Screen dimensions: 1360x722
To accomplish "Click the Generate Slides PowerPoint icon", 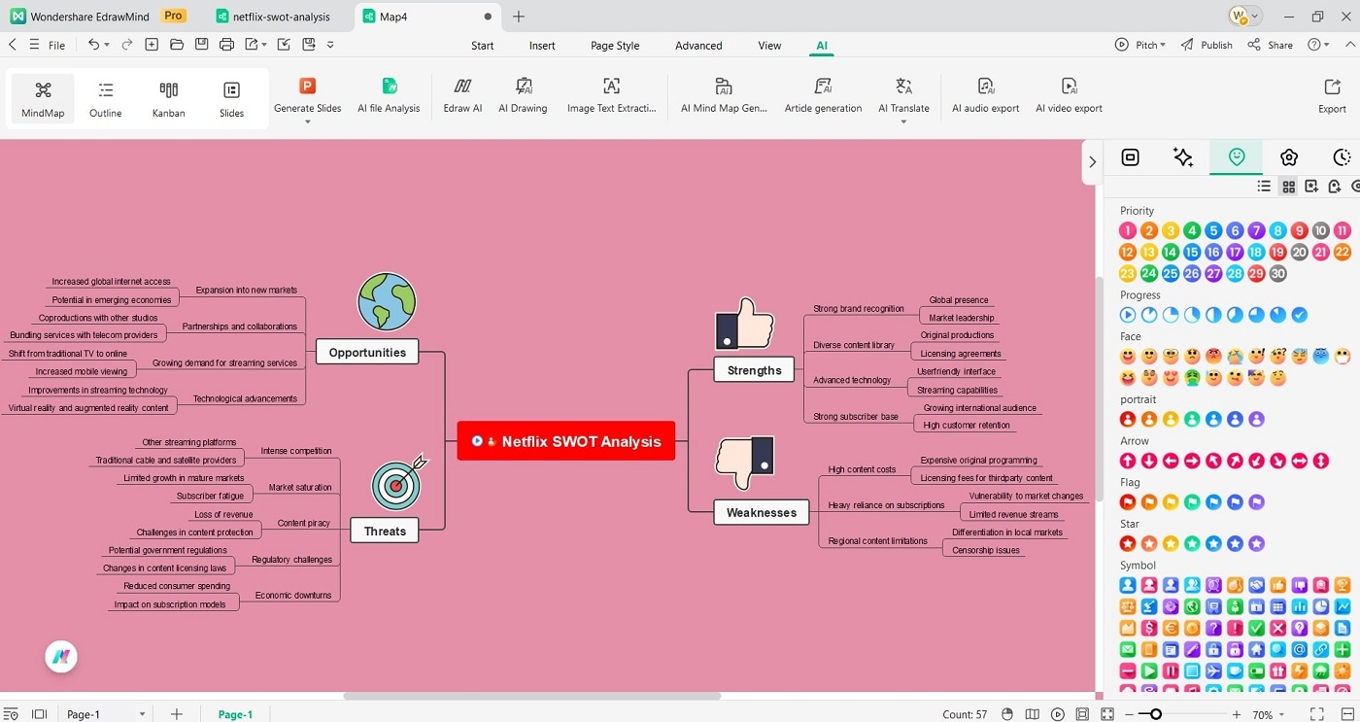I will (307, 86).
